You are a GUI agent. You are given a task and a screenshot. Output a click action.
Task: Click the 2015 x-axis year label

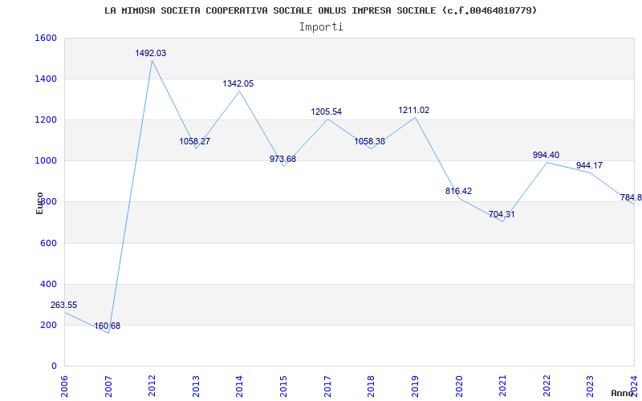[283, 387]
